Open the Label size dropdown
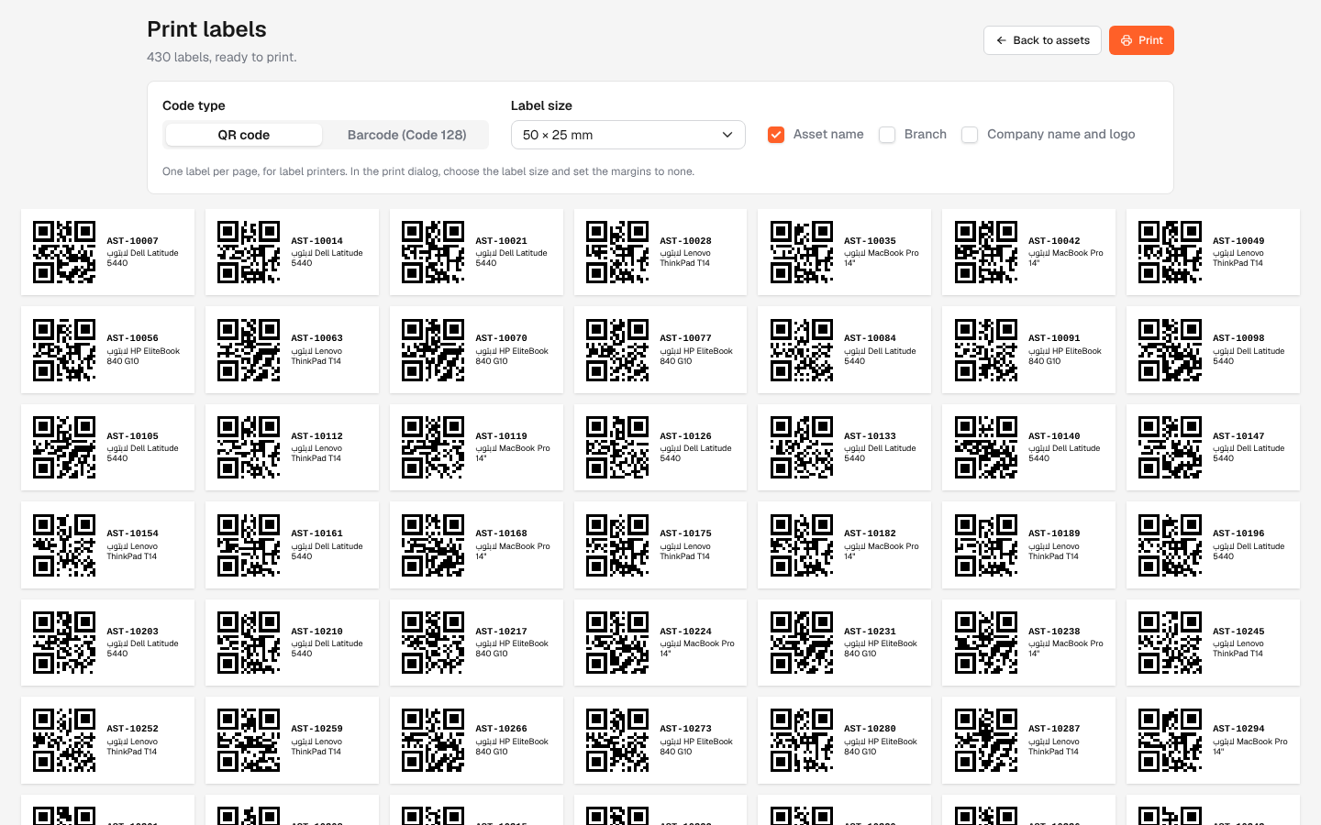The width and height of the screenshot is (1321, 825). 627,135
